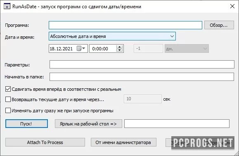Focus the 'Программа' path input field

(125, 25)
